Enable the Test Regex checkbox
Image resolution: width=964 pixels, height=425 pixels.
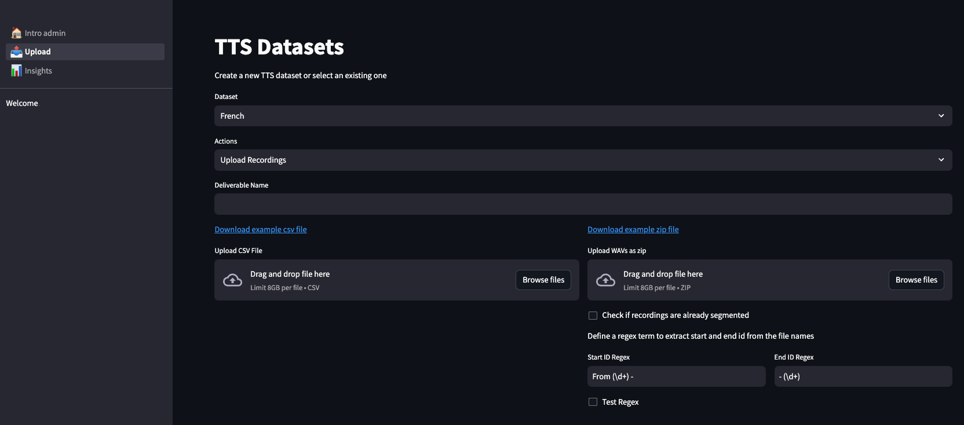(593, 402)
